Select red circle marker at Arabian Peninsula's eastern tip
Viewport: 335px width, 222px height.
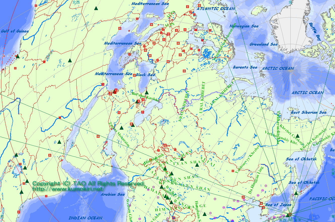click(112, 166)
